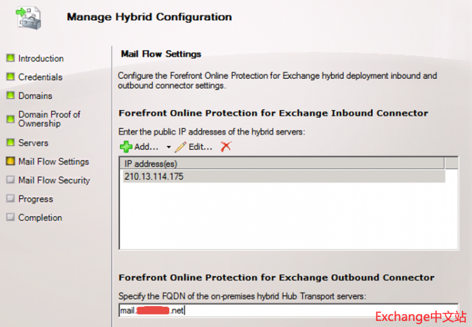
Task: Select the Mail Flow Security step
Action: tap(54, 180)
